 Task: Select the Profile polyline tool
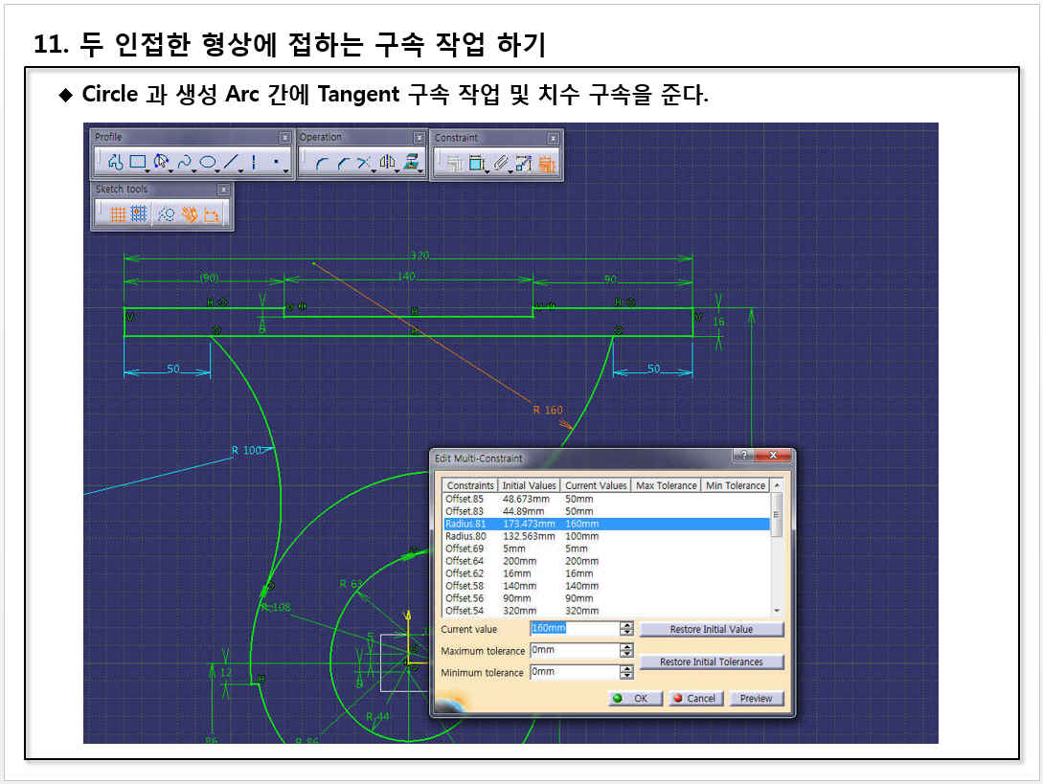tap(116, 163)
